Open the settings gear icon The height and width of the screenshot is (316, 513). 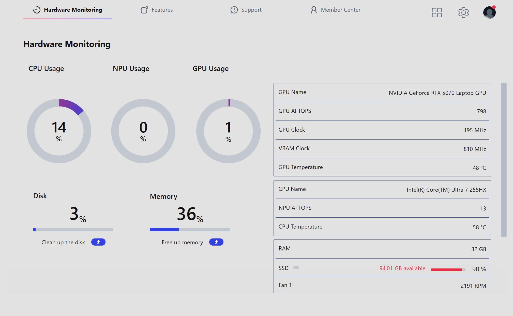click(463, 12)
